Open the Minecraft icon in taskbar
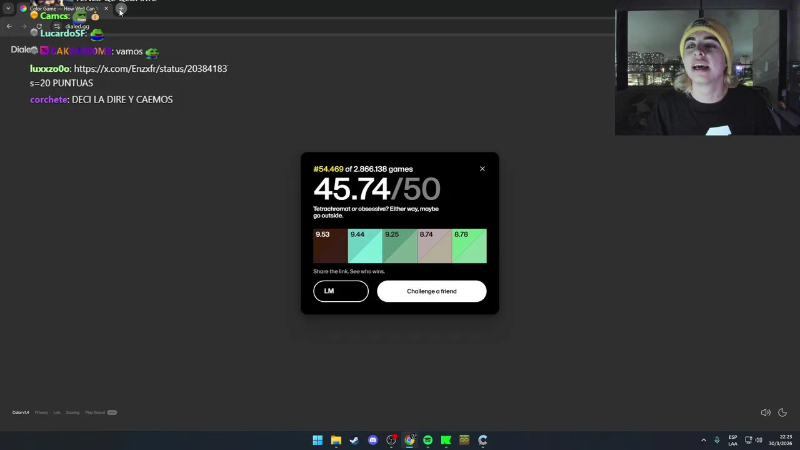This screenshot has width=800, height=450. [x=464, y=440]
